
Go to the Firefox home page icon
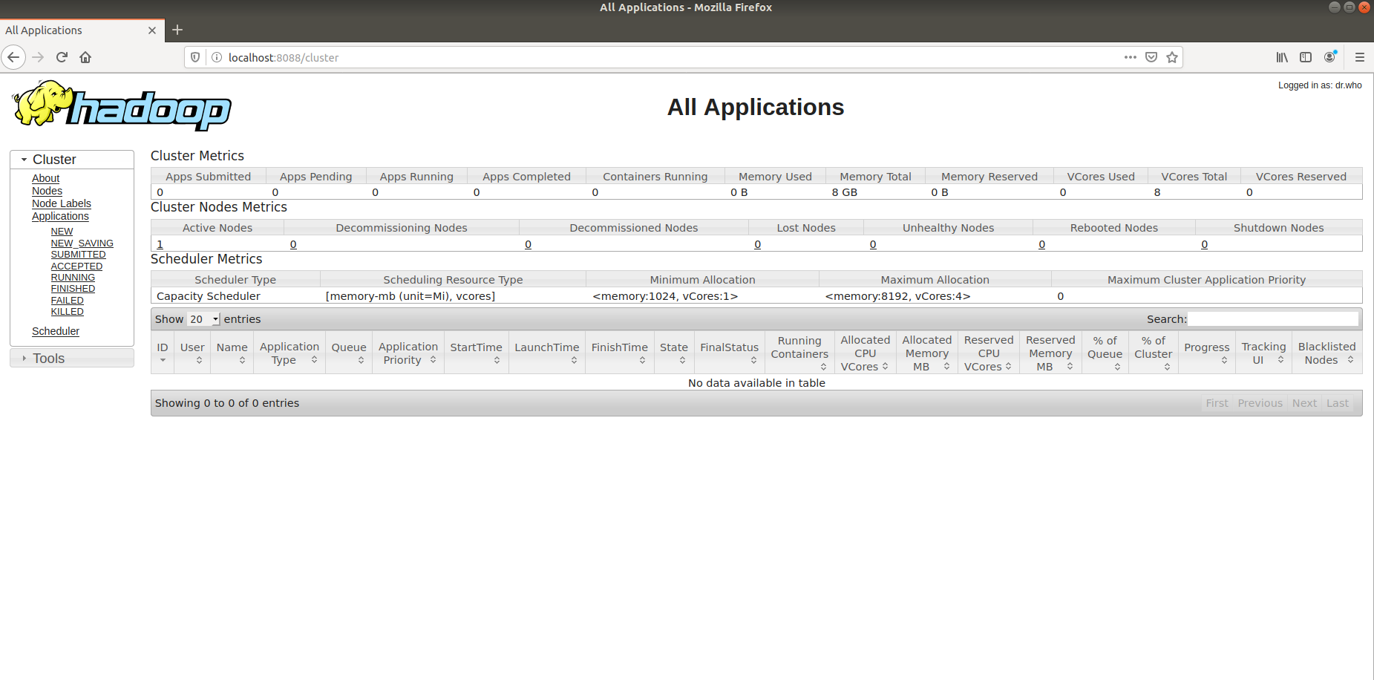(85, 57)
